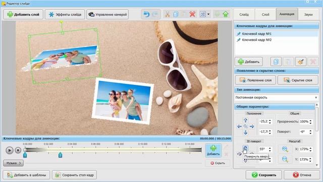Click the -17,7 position value field
This screenshot has width=323, height=182.
[x=263, y=131]
